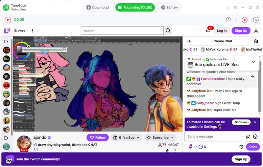
Task: Click the chat scrollbar
Action: click(260, 86)
